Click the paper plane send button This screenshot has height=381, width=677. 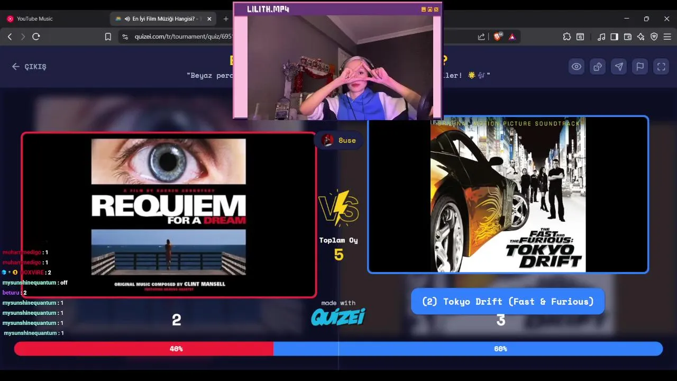619,67
